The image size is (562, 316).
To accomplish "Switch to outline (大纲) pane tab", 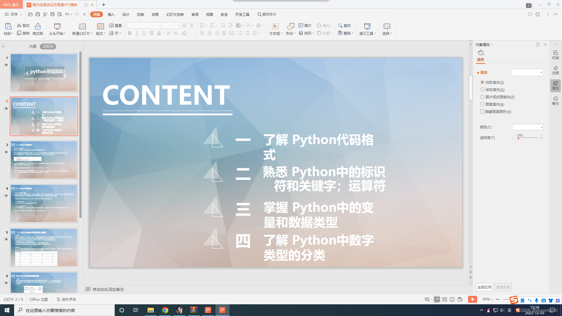I will coord(32,46).
